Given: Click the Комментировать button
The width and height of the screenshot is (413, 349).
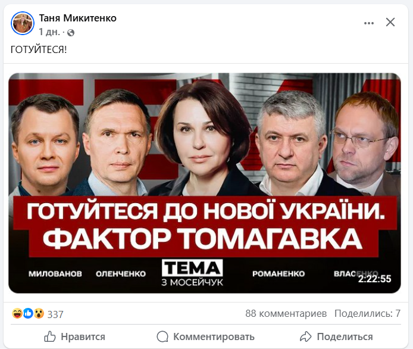Looking at the screenshot, I should click(x=206, y=337).
